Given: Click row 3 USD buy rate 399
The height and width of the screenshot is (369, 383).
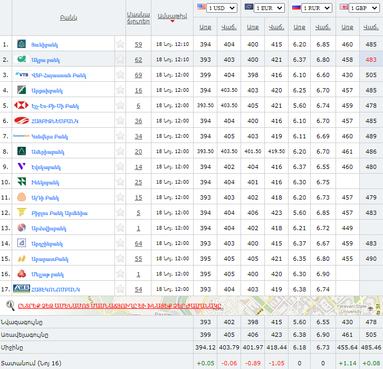Looking at the screenshot, I should pyautogui.click(x=205, y=75).
